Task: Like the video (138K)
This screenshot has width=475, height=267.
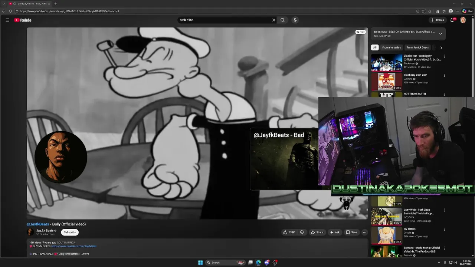Action: pos(289,233)
